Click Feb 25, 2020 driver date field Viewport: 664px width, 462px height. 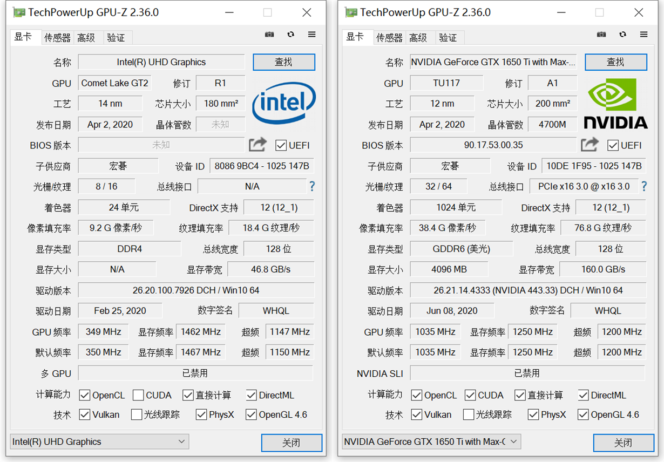point(120,311)
